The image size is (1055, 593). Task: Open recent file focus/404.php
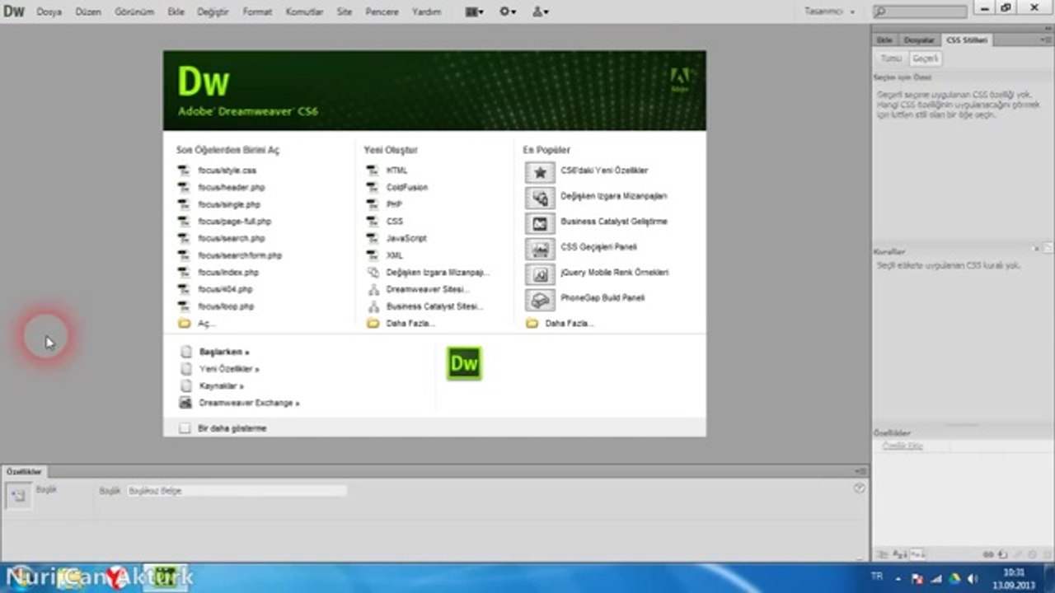tap(225, 289)
